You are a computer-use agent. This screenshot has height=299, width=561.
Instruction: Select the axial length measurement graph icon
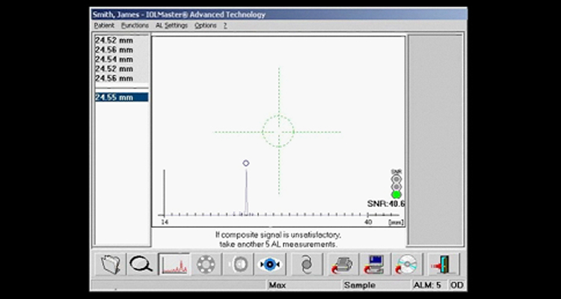click(x=174, y=265)
